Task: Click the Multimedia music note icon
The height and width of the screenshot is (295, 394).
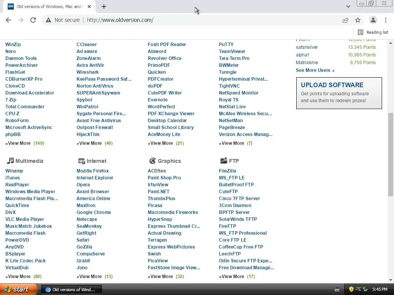Action: pyautogui.click(x=10, y=161)
